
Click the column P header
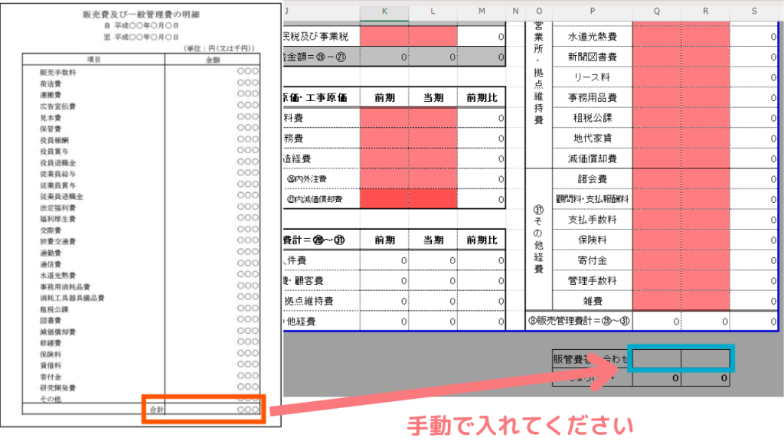pos(591,11)
